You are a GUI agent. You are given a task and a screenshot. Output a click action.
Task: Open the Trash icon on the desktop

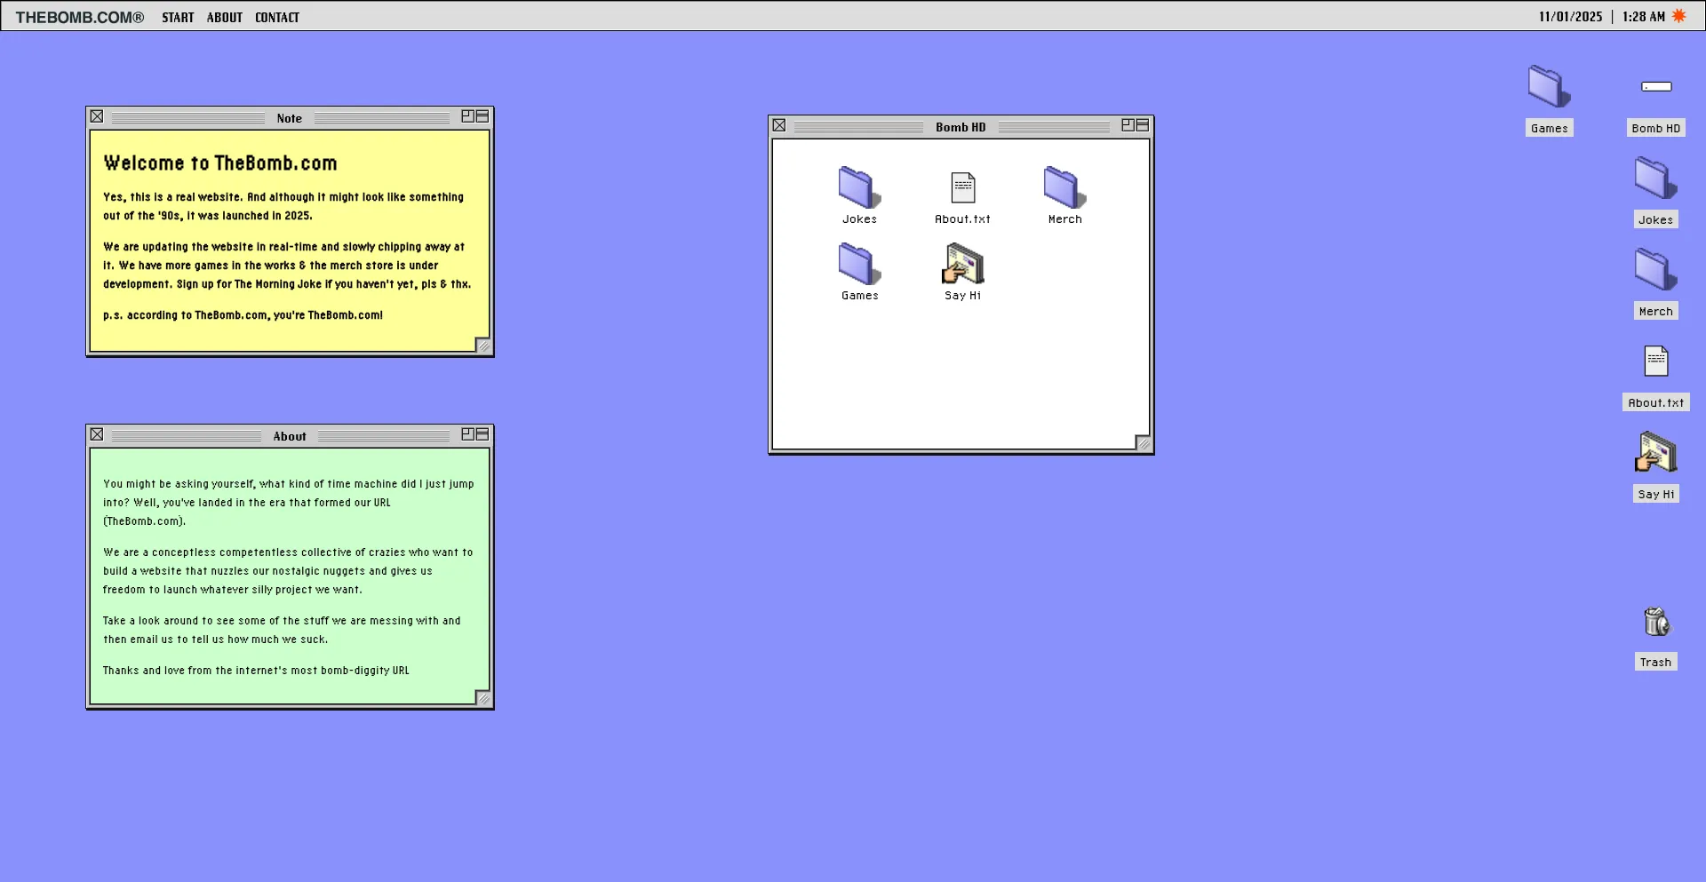coord(1655,623)
